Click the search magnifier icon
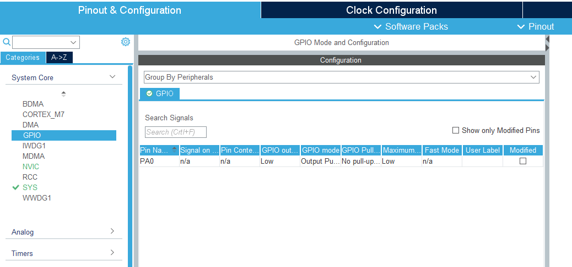This screenshot has width=572, height=267. click(x=7, y=42)
